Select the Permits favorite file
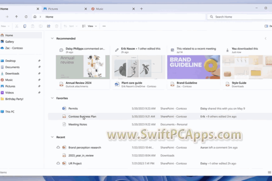 point(160,109)
